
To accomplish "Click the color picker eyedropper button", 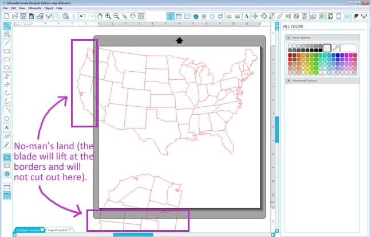I will [336, 48].
